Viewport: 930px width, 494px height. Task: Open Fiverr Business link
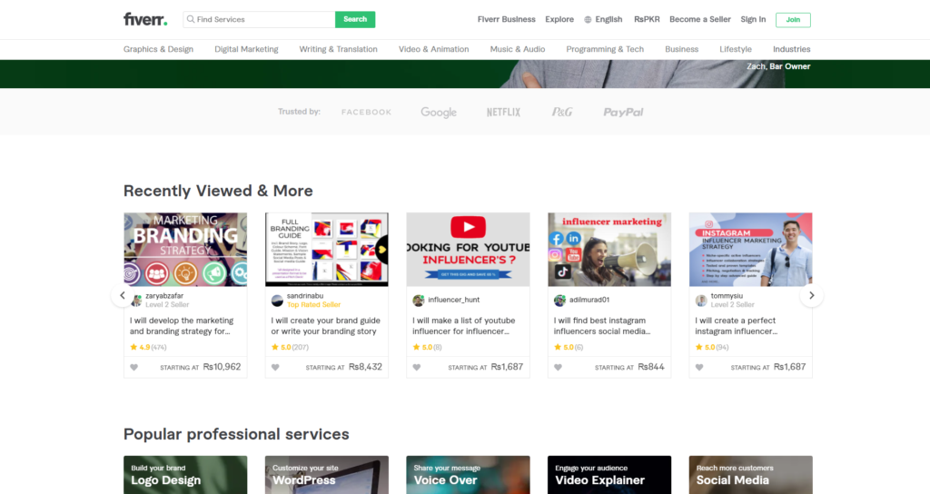(507, 20)
